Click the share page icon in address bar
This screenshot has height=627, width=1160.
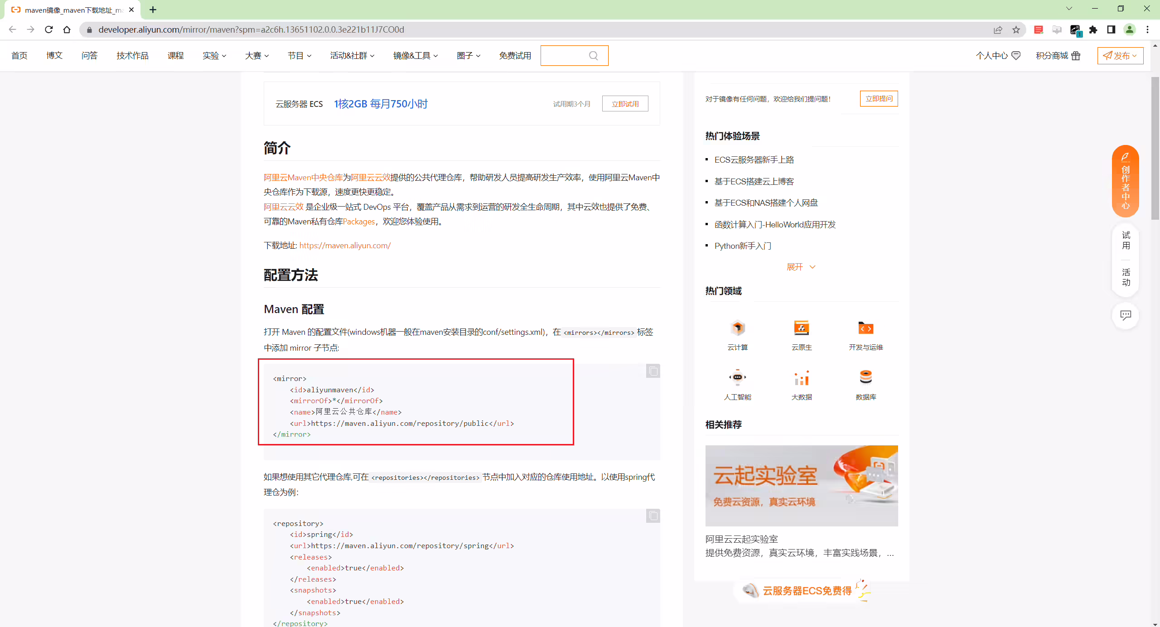tap(998, 29)
